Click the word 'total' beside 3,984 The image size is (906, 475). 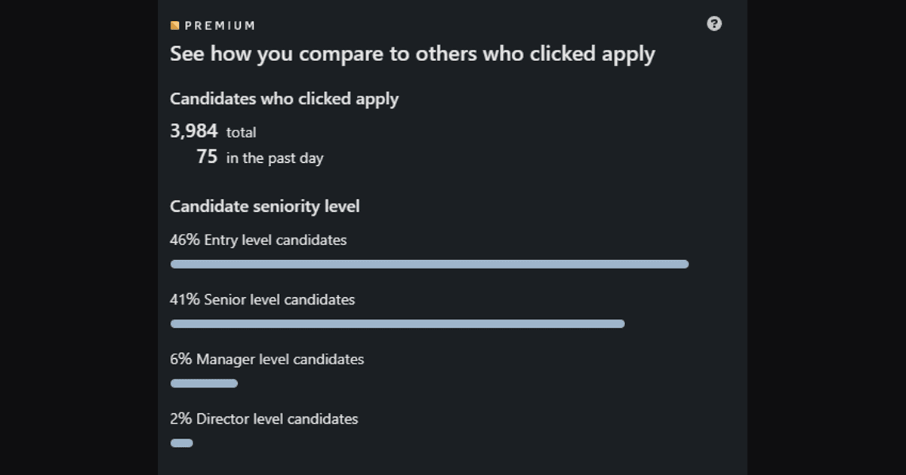(242, 133)
